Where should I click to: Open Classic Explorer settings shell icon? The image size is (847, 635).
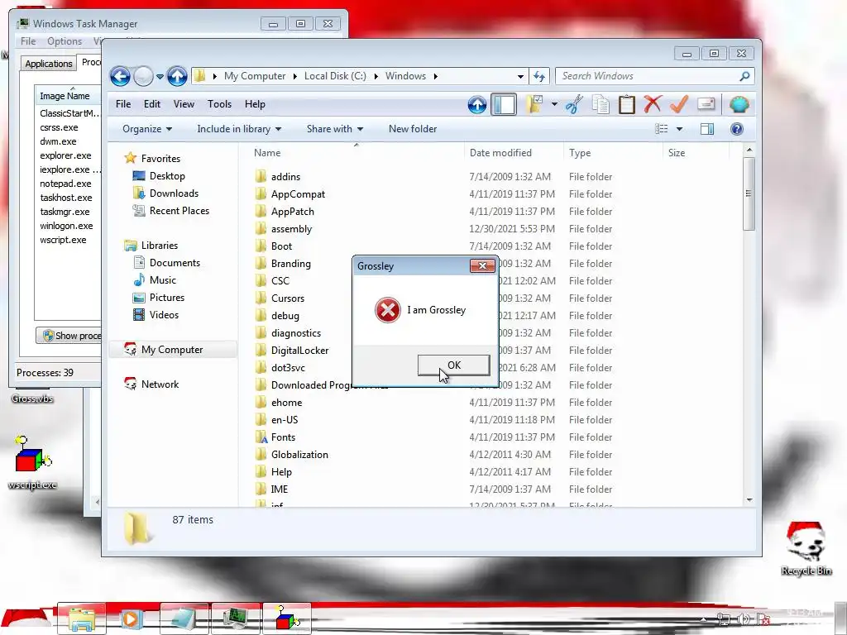point(739,104)
